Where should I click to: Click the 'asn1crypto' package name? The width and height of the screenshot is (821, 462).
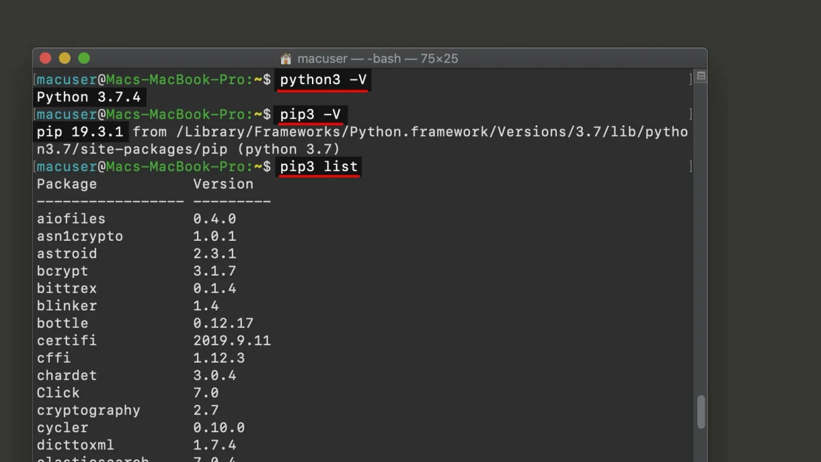tap(80, 236)
